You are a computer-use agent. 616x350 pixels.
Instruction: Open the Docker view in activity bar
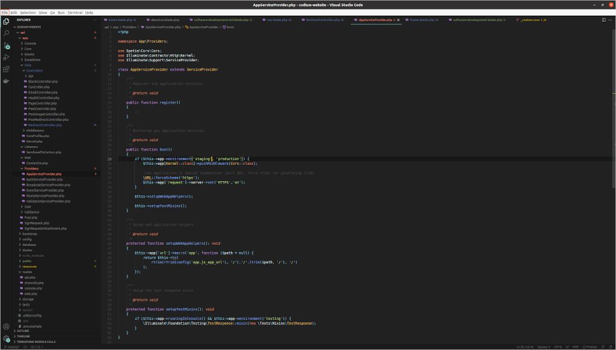(x=6, y=81)
